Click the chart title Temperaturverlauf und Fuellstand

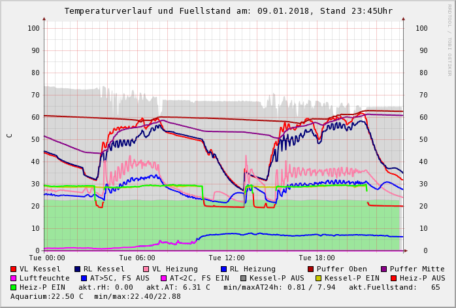coord(228,11)
